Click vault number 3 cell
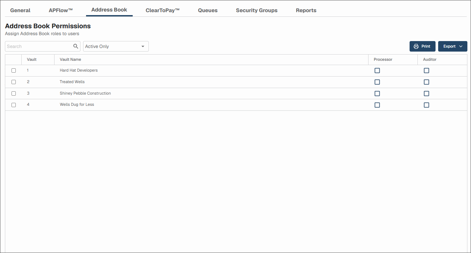The height and width of the screenshot is (253, 471). 28,93
